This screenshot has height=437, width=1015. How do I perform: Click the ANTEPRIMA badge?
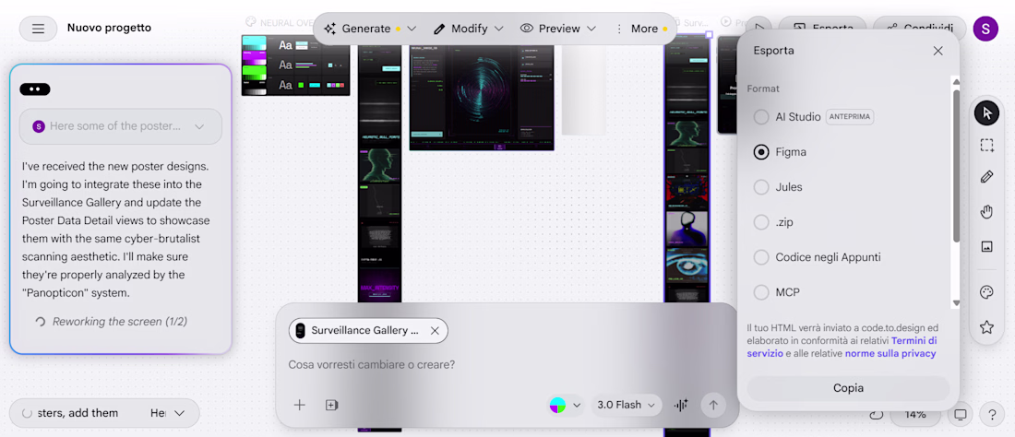pyautogui.click(x=850, y=117)
